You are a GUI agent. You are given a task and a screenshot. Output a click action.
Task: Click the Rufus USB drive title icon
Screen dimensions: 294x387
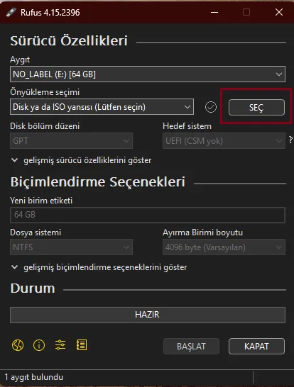tap(11, 12)
